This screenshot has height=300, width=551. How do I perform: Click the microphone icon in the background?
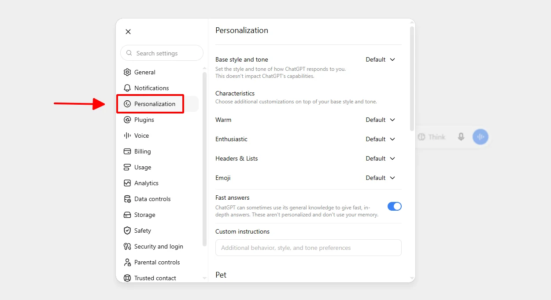coord(461,137)
